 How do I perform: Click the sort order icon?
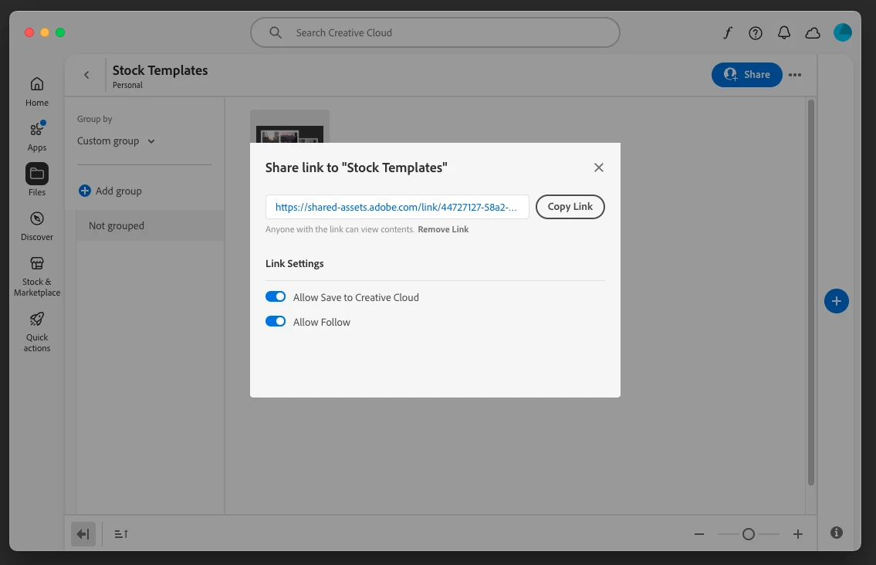tap(121, 534)
